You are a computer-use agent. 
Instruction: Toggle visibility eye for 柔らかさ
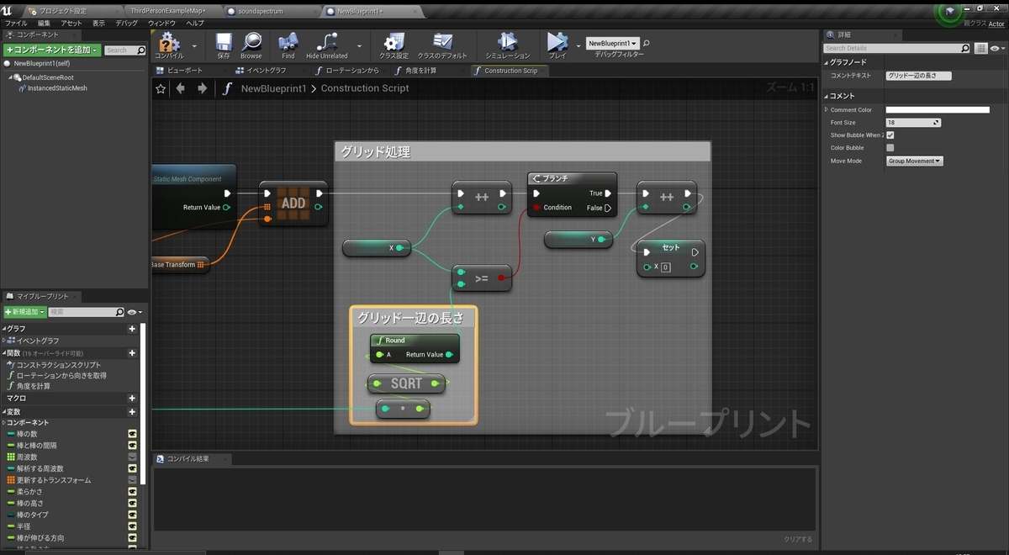coord(132,492)
